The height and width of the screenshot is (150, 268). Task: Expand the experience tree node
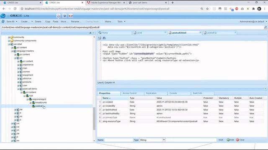pos(18,65)
